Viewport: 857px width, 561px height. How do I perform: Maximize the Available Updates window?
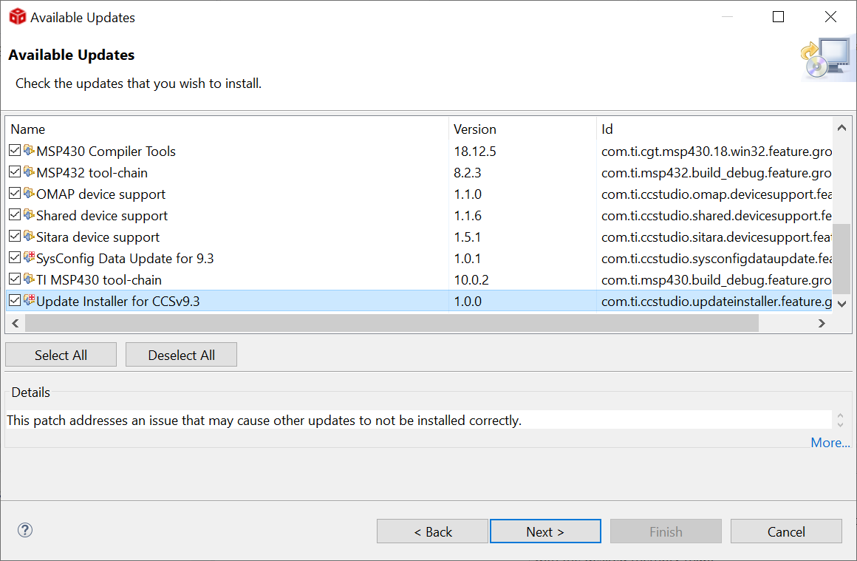click(x=778, y=17)
